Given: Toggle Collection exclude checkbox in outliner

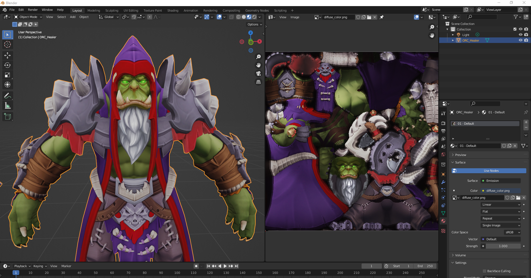Looking at the screenshot, I should [515, 29].
